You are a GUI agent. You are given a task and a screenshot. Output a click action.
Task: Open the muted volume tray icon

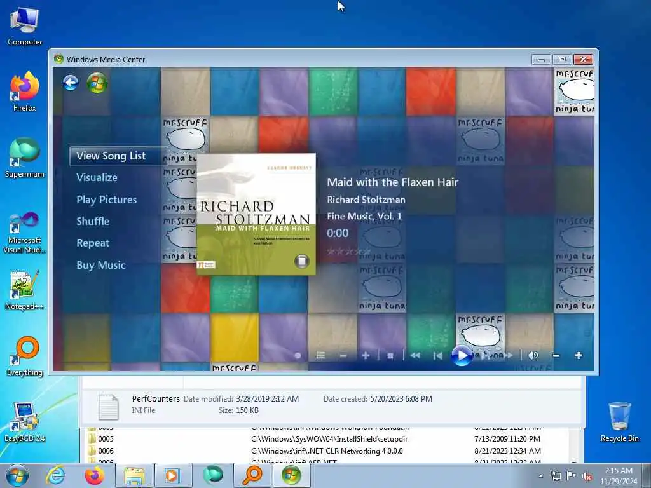pyautogui.click(x=587, y=476)
